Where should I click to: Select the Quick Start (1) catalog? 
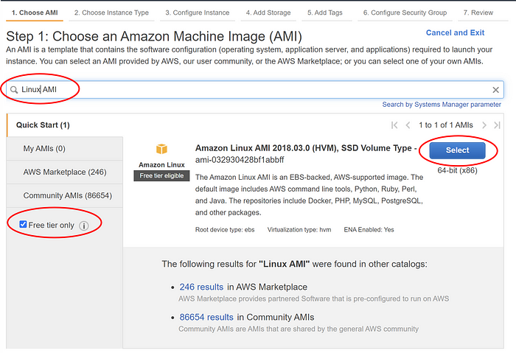(x=43, y=125)
